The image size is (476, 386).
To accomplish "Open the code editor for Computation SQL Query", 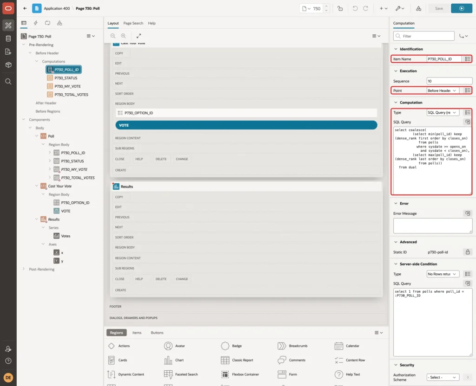I will [x=468, y=122].
